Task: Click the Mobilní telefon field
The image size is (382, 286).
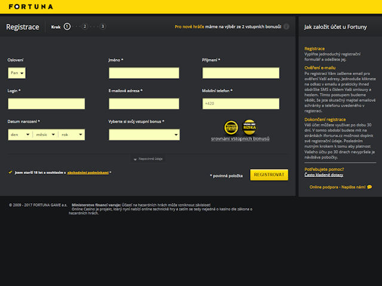Action: [241, 104]
